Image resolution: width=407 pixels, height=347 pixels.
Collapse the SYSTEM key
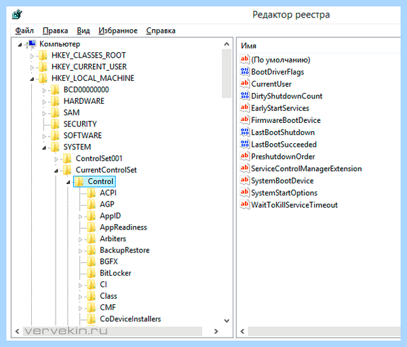tap(44, 147)
